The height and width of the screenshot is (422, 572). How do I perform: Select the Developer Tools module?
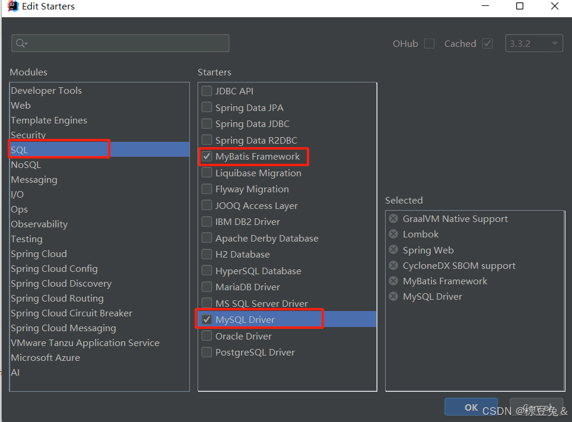(x=99, y=91)
